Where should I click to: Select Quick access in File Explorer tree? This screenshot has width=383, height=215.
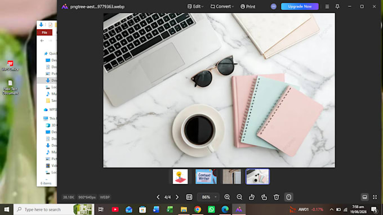tap(50, 53)
